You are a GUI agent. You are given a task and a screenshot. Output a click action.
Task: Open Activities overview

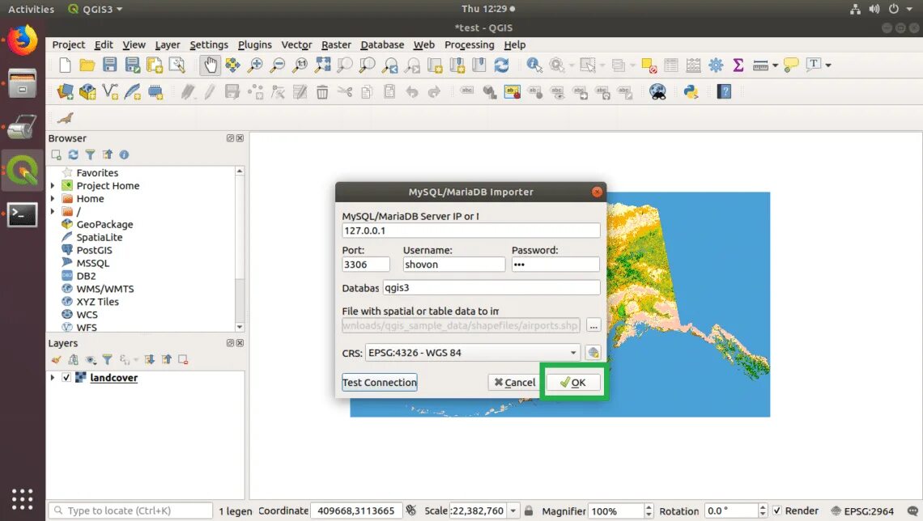click(x=32, y=9)
